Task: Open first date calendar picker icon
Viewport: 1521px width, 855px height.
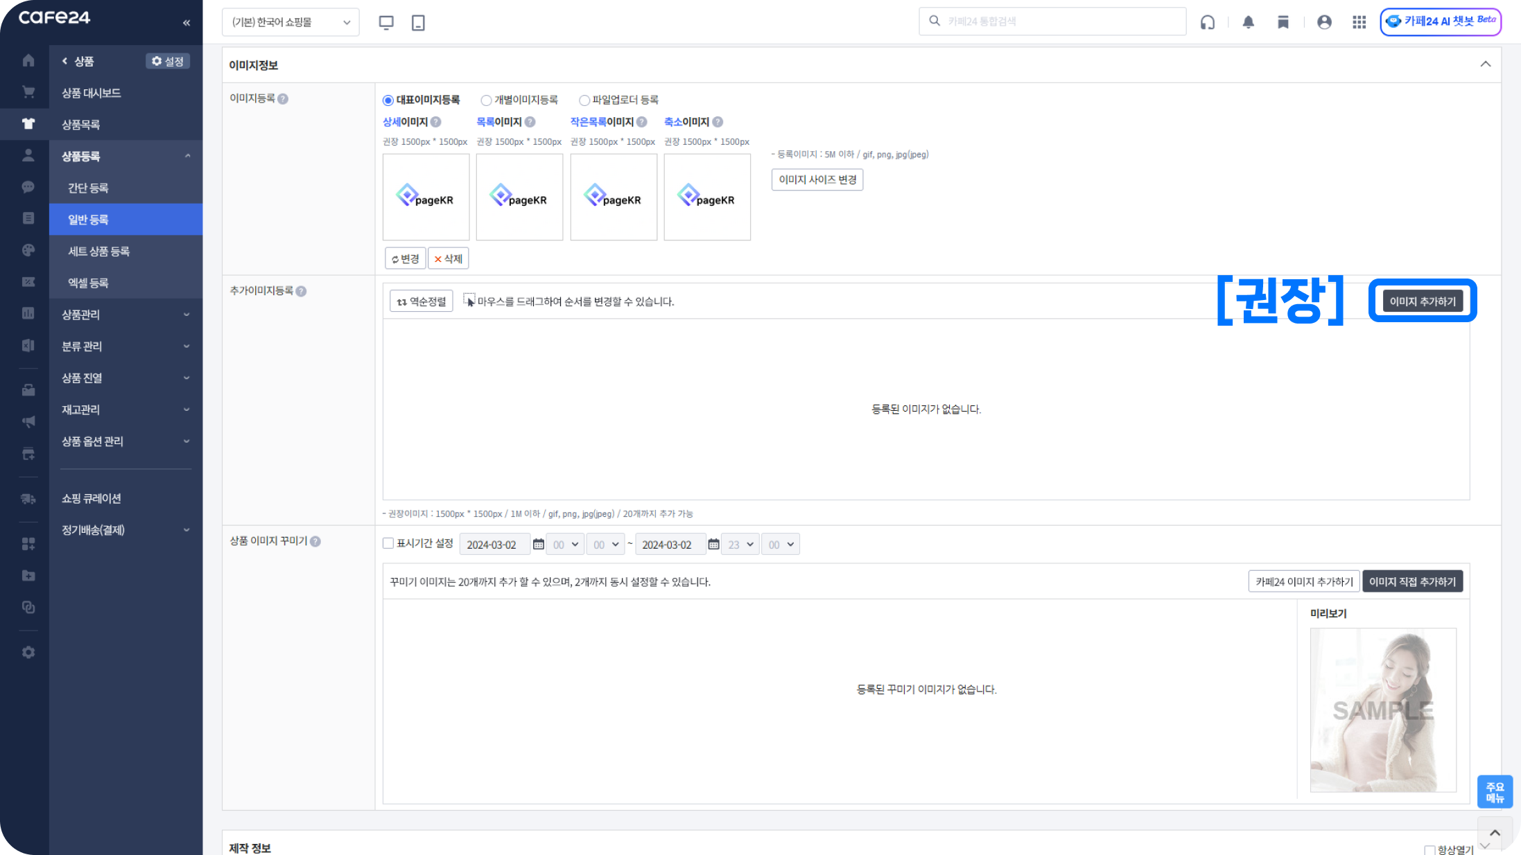Action: 538,545
